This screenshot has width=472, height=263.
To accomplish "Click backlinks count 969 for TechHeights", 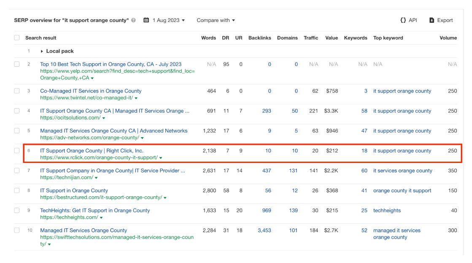I will (x=267, y=211).
